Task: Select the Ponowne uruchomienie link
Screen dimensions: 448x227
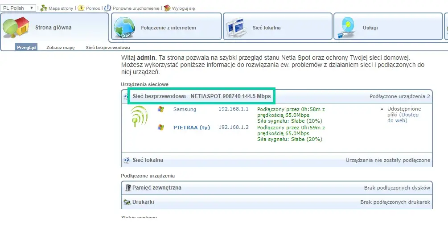Action: pyautogui.click(x=136, y=8)
